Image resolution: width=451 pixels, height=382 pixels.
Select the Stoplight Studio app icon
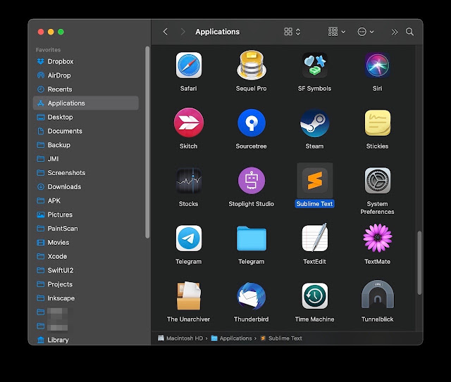point(252,181)
